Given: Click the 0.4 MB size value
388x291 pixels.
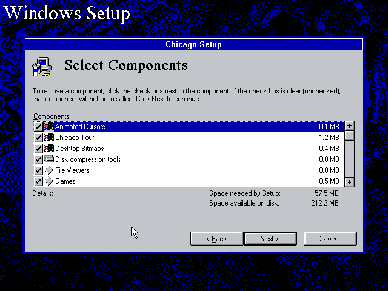Looking at the screenshot, I should pyautogui.click(x=329, y=149).
